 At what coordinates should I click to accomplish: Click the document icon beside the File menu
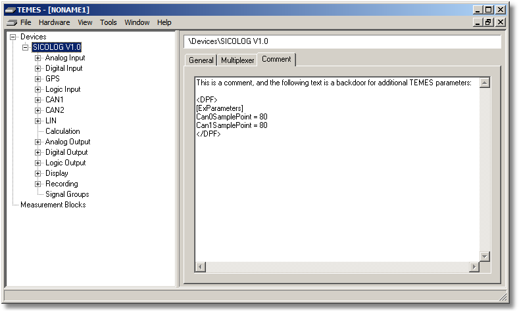pos(12,22)
